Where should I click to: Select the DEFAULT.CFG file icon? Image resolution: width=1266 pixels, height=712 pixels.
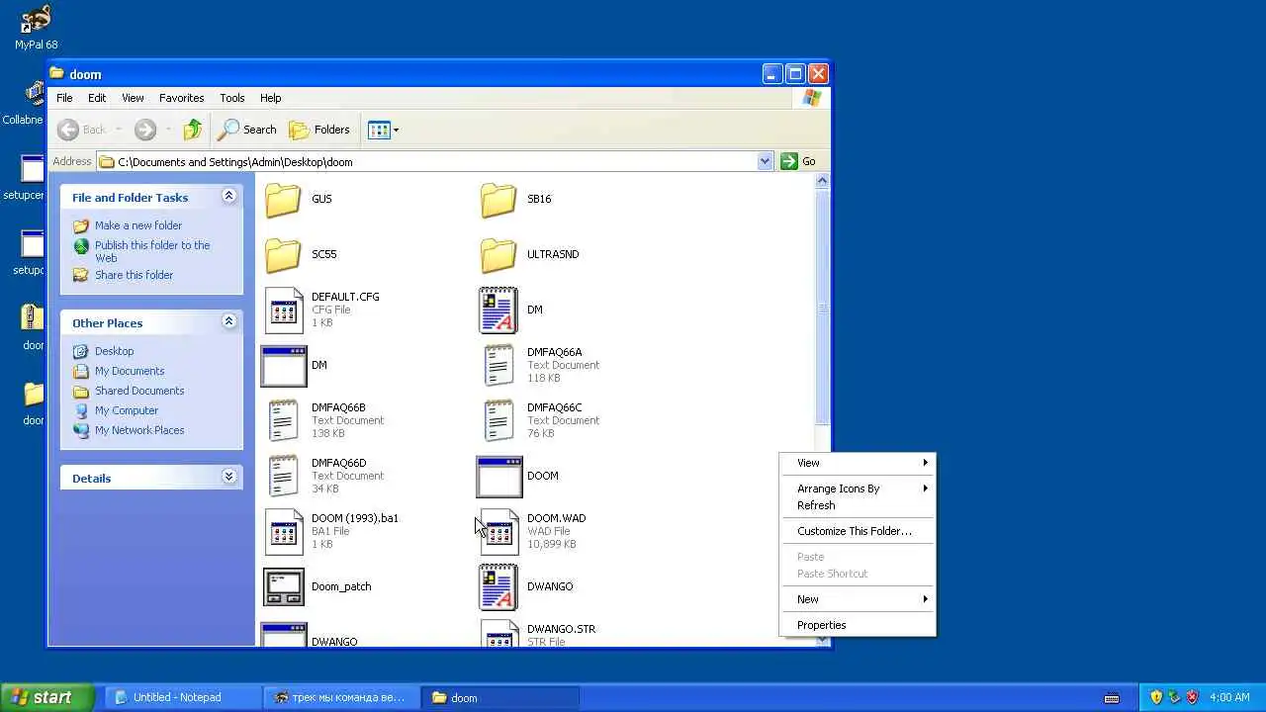click(x=284, y=310)
